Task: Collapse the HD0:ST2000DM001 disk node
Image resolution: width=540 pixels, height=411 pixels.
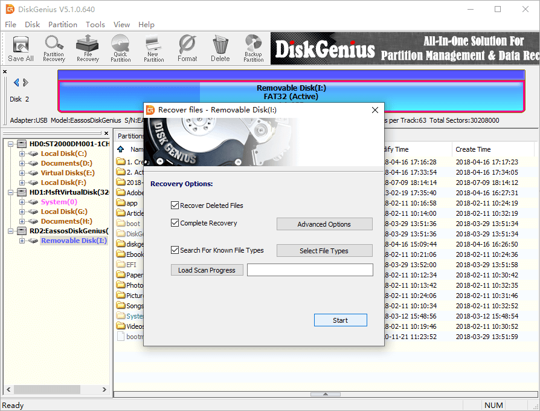Action: (x=11, y=144)
